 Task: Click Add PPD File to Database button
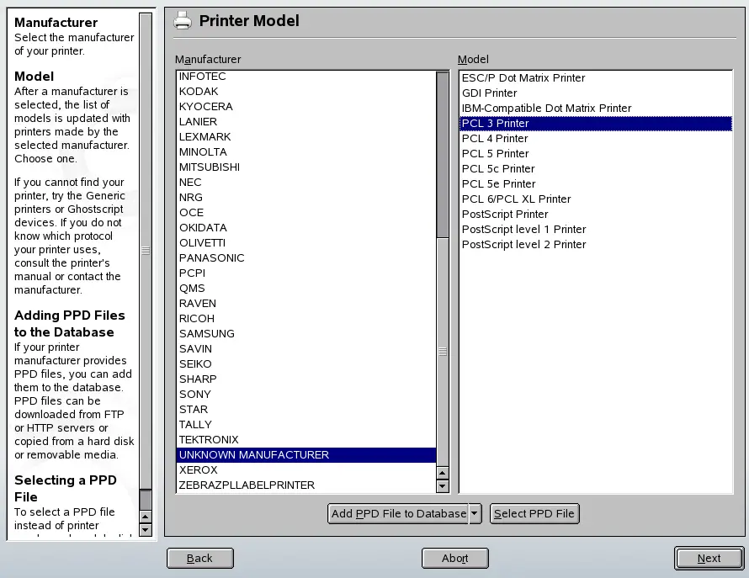pos(398,513)
